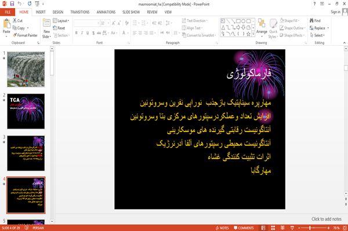The height and width of the screenshot is (231, 348).
Task: Open COMMENTS pane from status bar
Action: click(244, 228)
